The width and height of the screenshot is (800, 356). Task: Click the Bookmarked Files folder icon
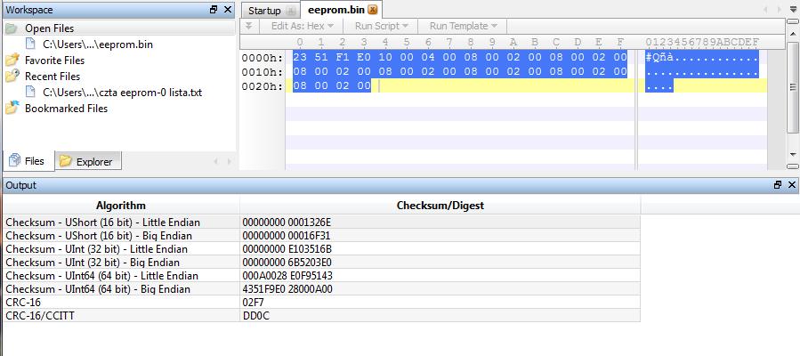pyautogui.click(x=12, y=108)
